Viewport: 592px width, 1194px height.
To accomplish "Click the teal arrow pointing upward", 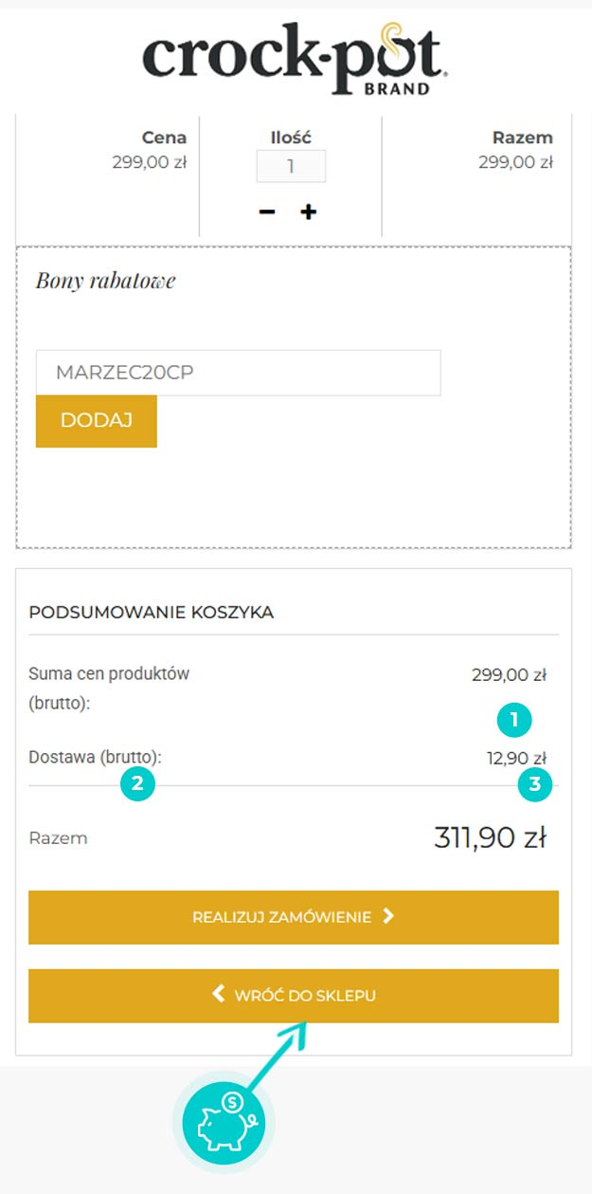I will [x=278, y=1053].
